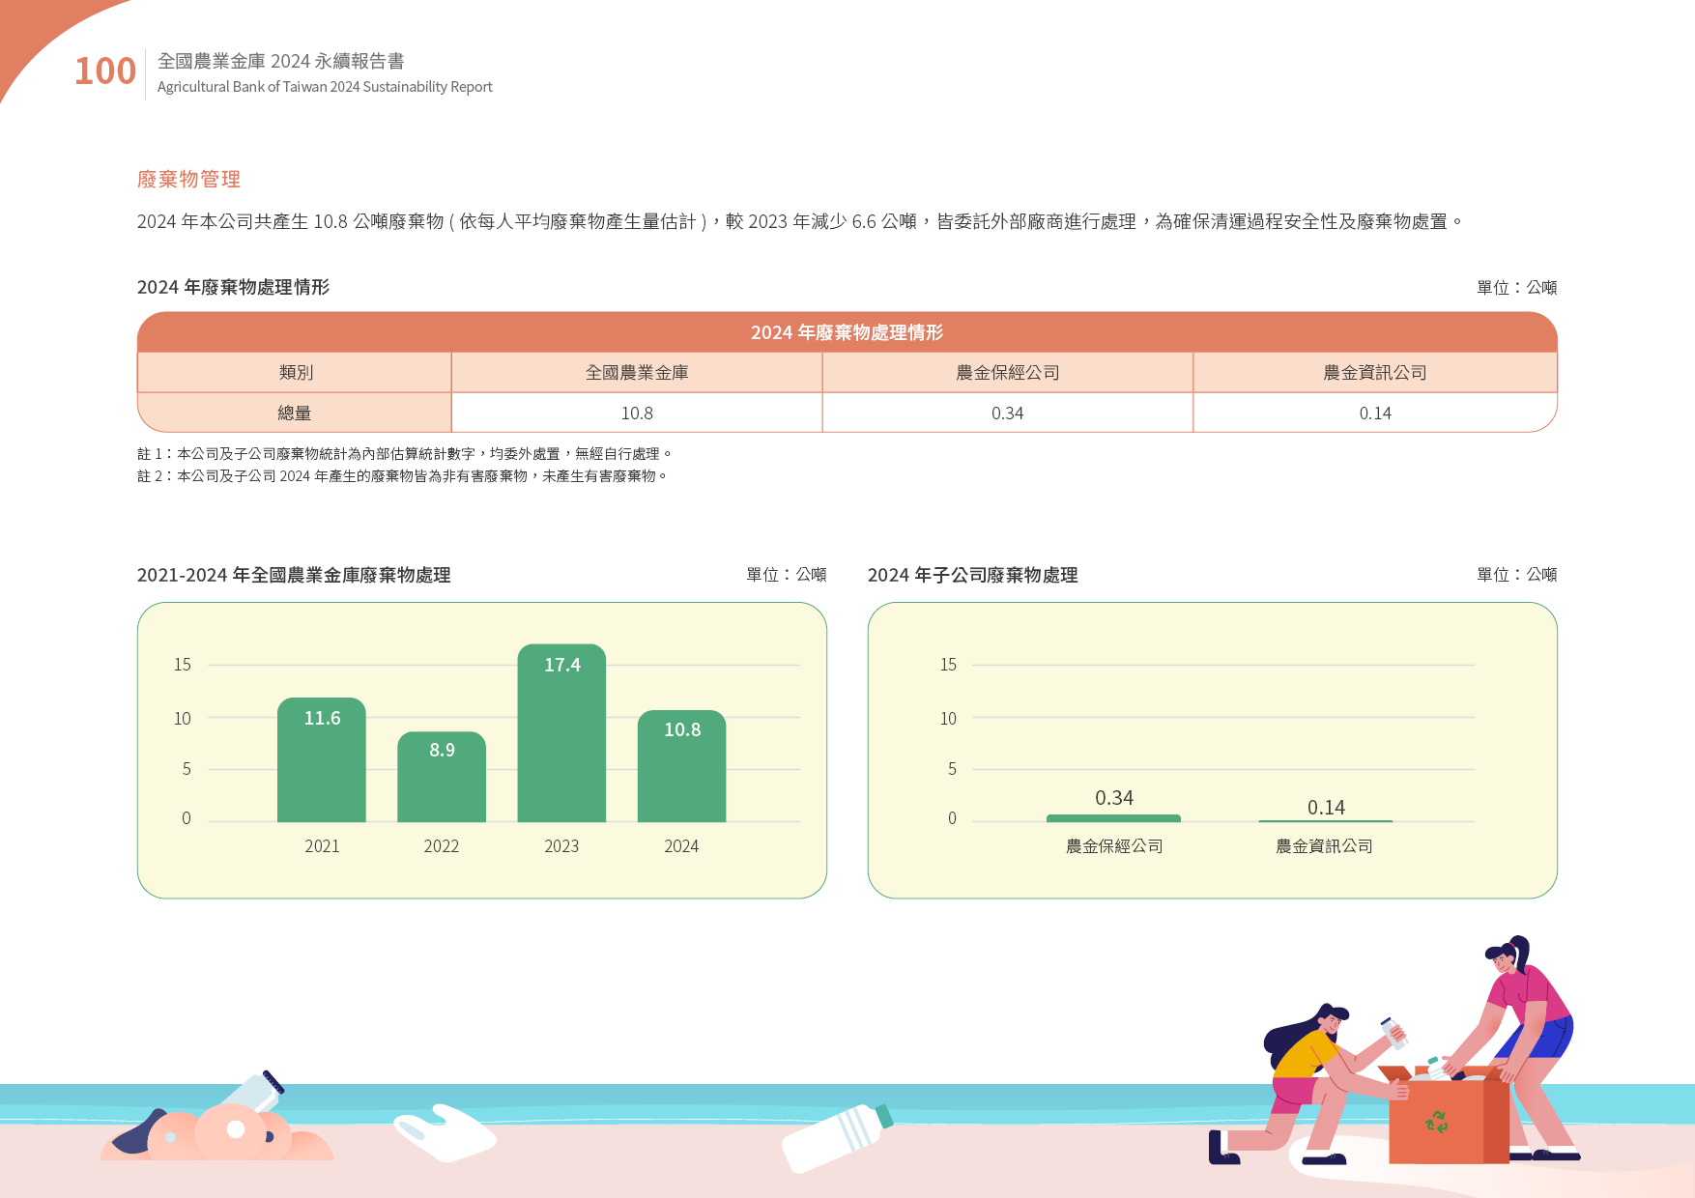Screen dimensions: 1695x1198
Task: Click the 廢棄物管理 section heading
Action: click(188, 179)
